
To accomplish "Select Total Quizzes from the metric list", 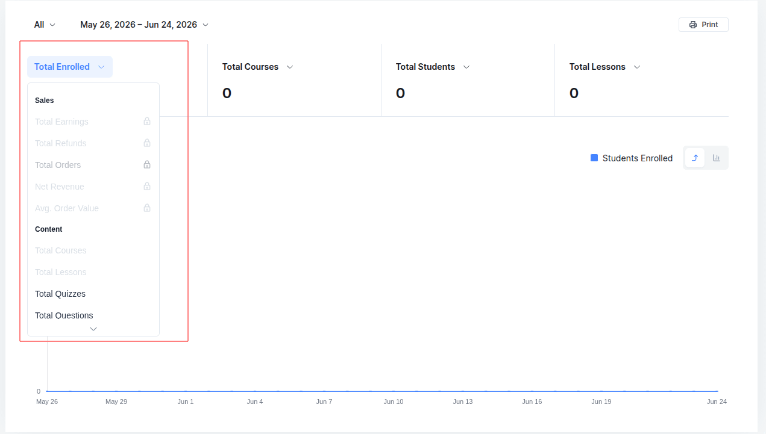I will click(x=93, y=294).
